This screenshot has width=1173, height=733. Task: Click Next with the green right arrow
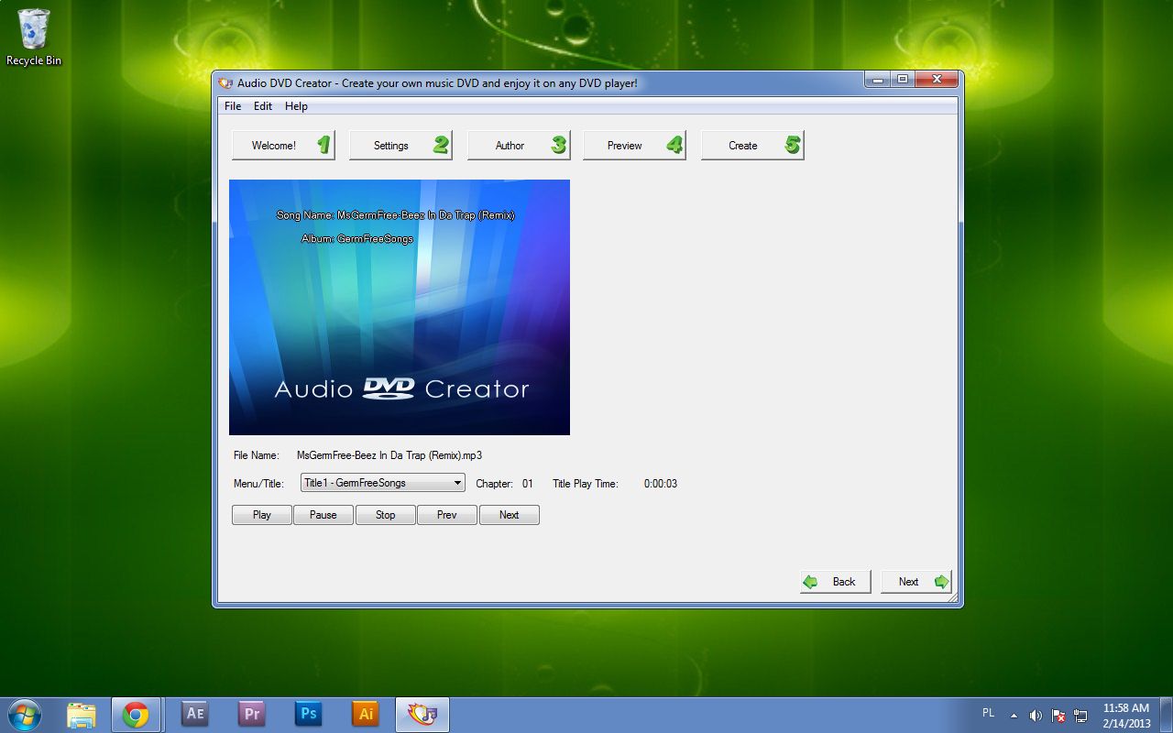[x=916, y=582]
